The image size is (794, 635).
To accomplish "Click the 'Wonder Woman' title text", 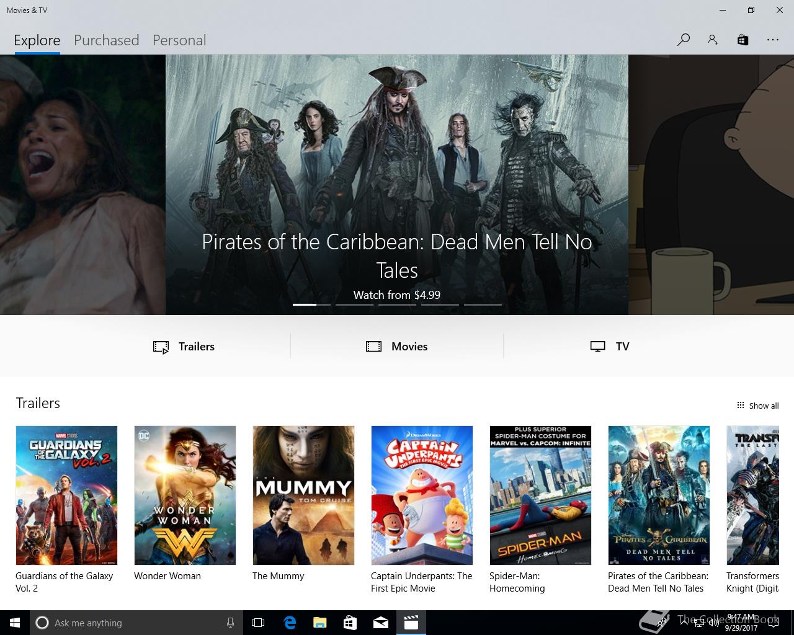I will (x=167, y=576).
